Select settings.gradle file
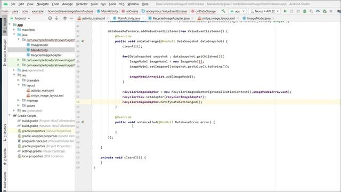The height and width of the screenshot is (192, 341). [x=42, y=151]
